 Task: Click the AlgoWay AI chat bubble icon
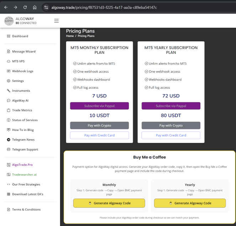9,100
